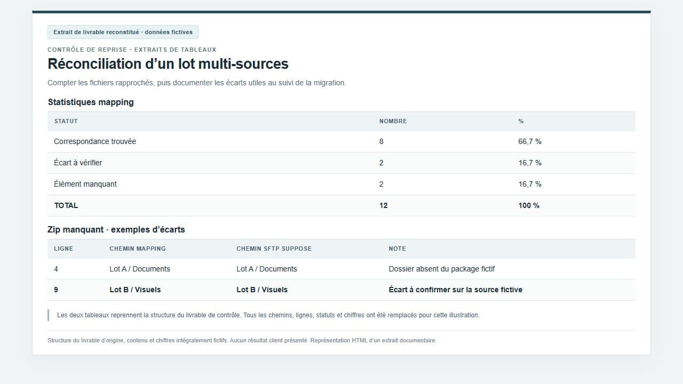Click the NOTE column header

click(398, 249)
